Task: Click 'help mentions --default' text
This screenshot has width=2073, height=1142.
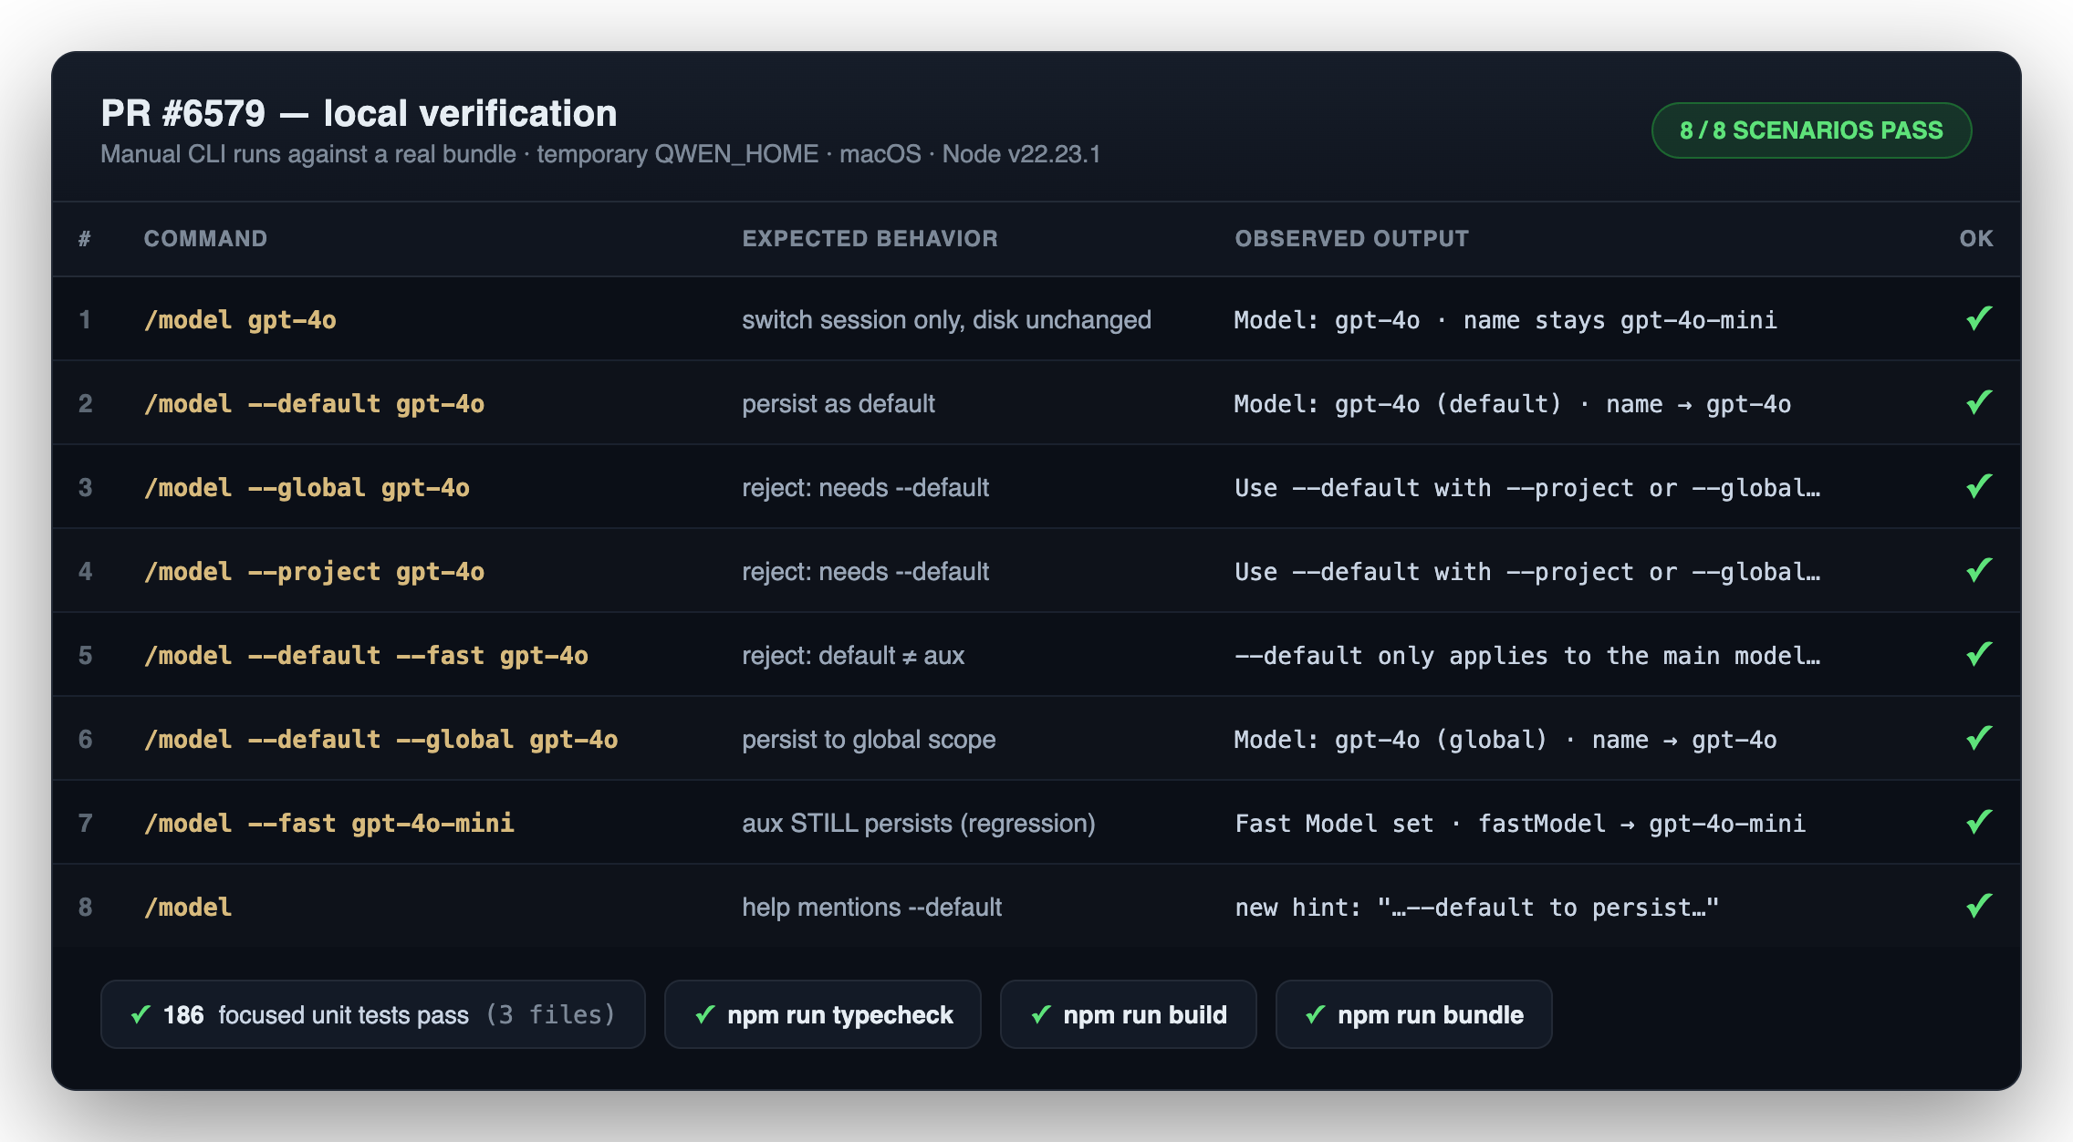Action: pyautogui.click(x=871, y=907)
